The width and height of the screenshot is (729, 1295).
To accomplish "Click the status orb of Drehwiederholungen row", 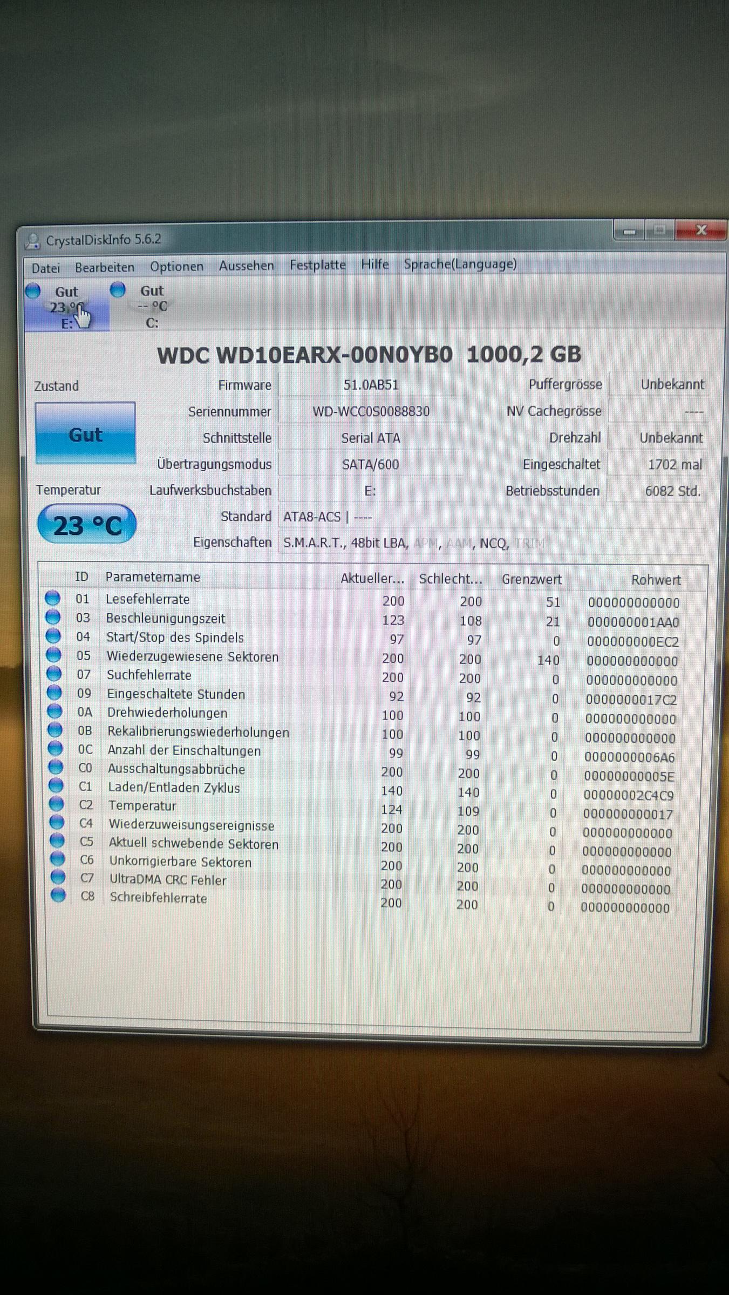I will tap(55, 711).
